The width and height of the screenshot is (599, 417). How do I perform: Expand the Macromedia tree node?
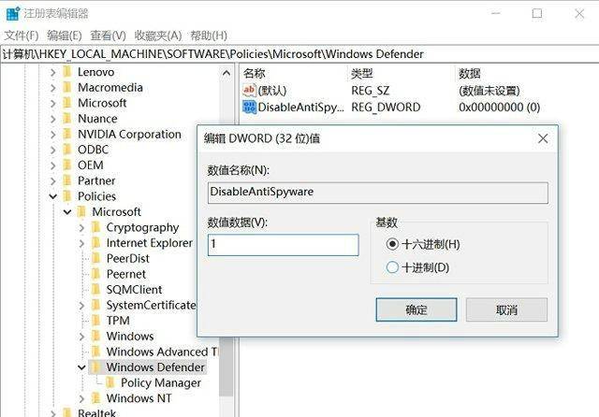[52, 88]
